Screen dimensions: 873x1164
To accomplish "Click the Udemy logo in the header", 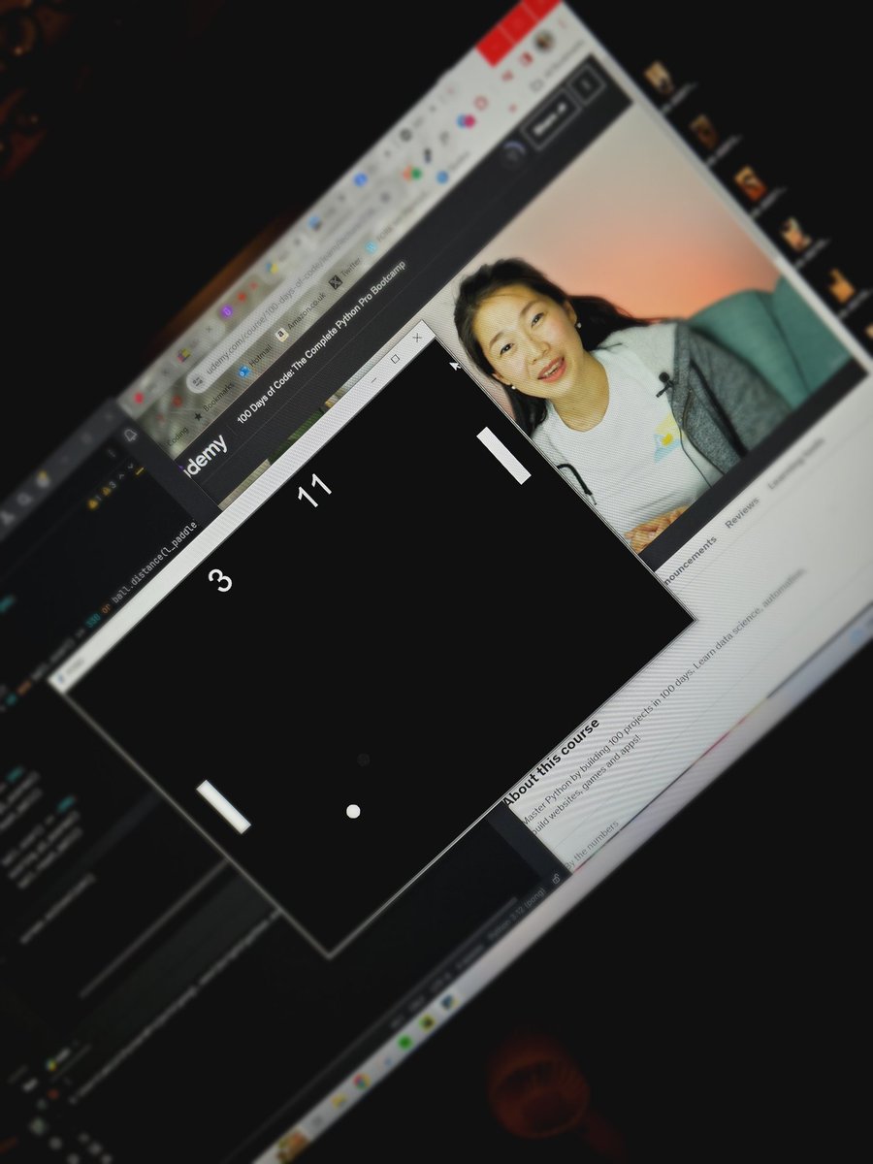I will 206,454.
